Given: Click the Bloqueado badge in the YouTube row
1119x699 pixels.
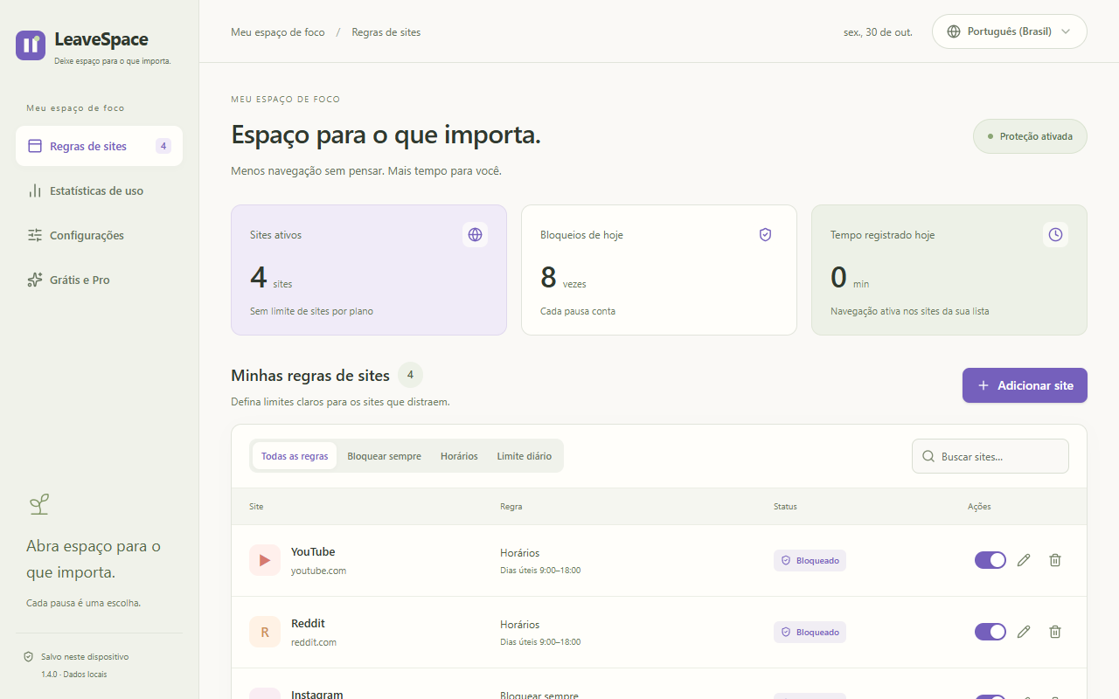Looking at the screenshot, I should point(810,560).
